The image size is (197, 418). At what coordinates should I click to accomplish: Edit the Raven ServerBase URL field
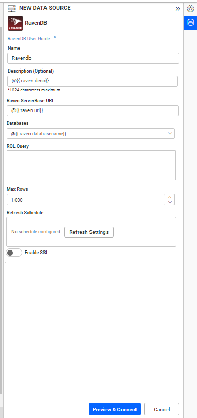click(x=93, y=110)
